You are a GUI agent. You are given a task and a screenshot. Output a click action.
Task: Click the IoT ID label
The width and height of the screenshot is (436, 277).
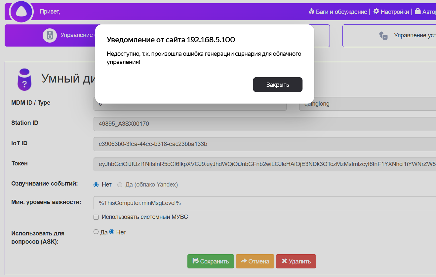[x=19, y=143]
